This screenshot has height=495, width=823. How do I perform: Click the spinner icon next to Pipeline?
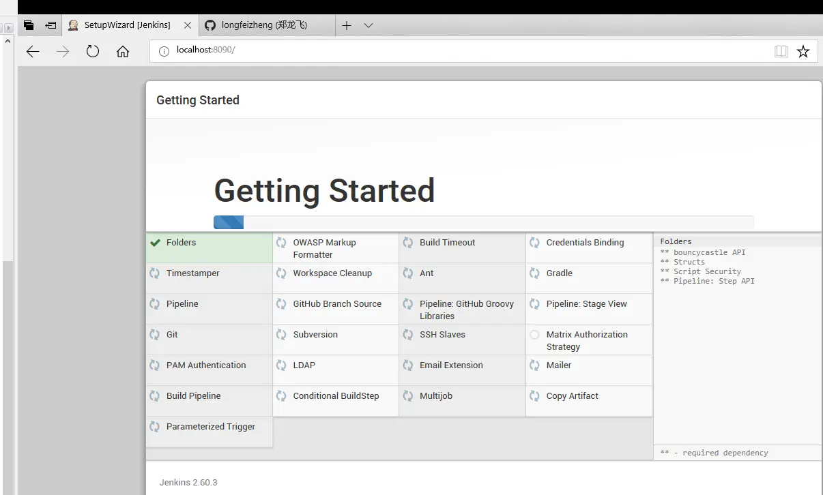(x=154, y=304)
